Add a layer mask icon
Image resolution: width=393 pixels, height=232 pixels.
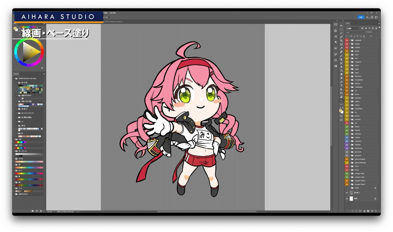click(360, 211)
